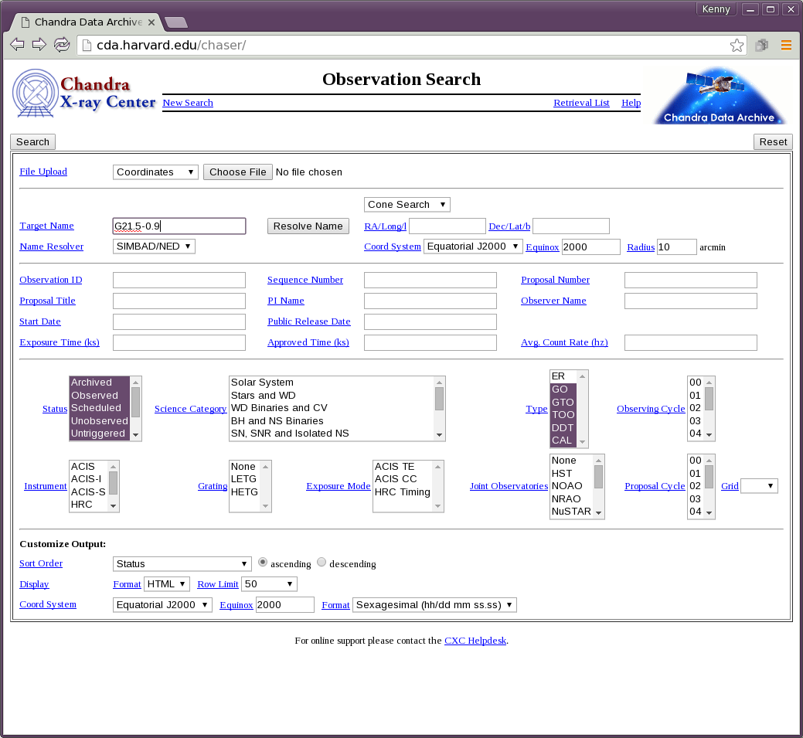This screenshot has width=803, height=738.
Task: Expand the Row Limit dropdown
Action: coord(269,584)
